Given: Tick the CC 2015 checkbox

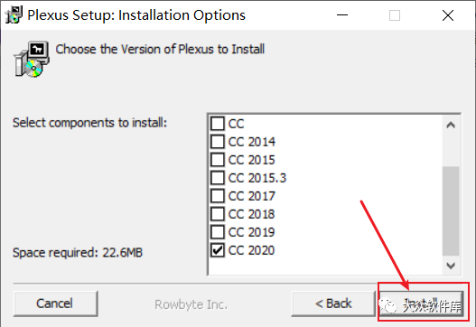Looking at the screenshot, I should (x=218, y=160).
